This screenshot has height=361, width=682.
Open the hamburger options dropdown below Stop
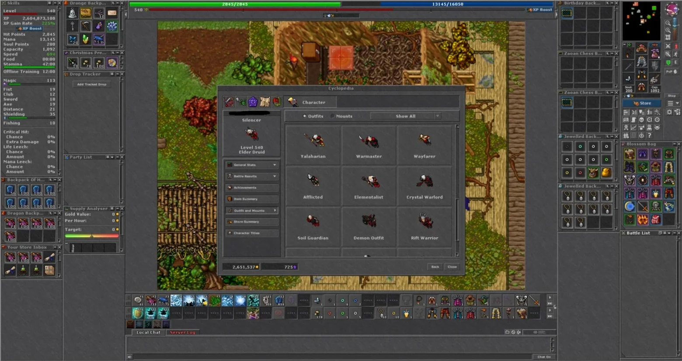672,103
